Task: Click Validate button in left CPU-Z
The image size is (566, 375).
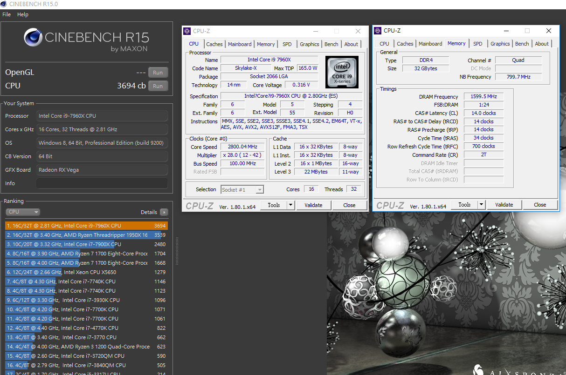Action: [313, 205]
